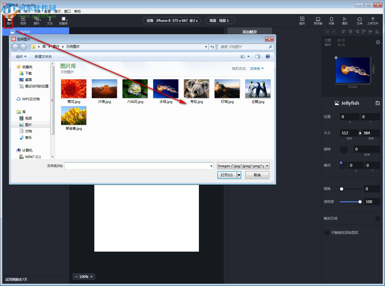Open the 对象 menu
The image size is (385, 286).
(37, 11)
